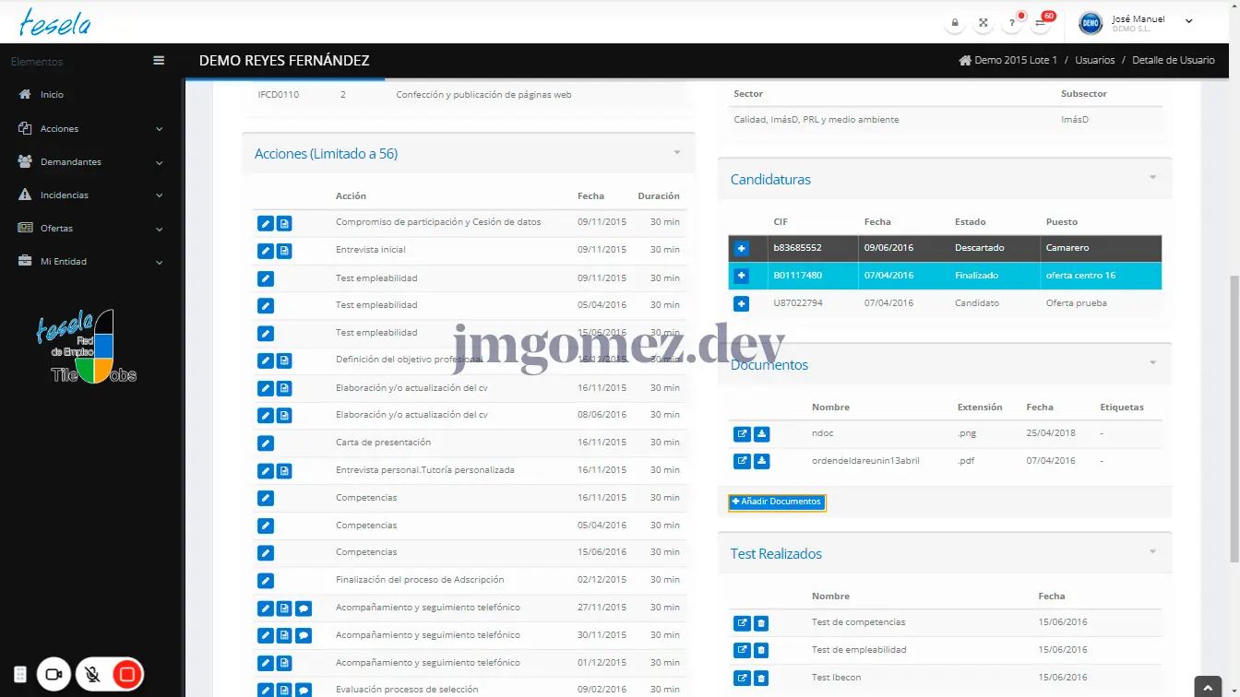Expand candidatura row B01117480 with plus button
The height and width of the screenshot is (697, 1240).
click(x=741, y=276)
